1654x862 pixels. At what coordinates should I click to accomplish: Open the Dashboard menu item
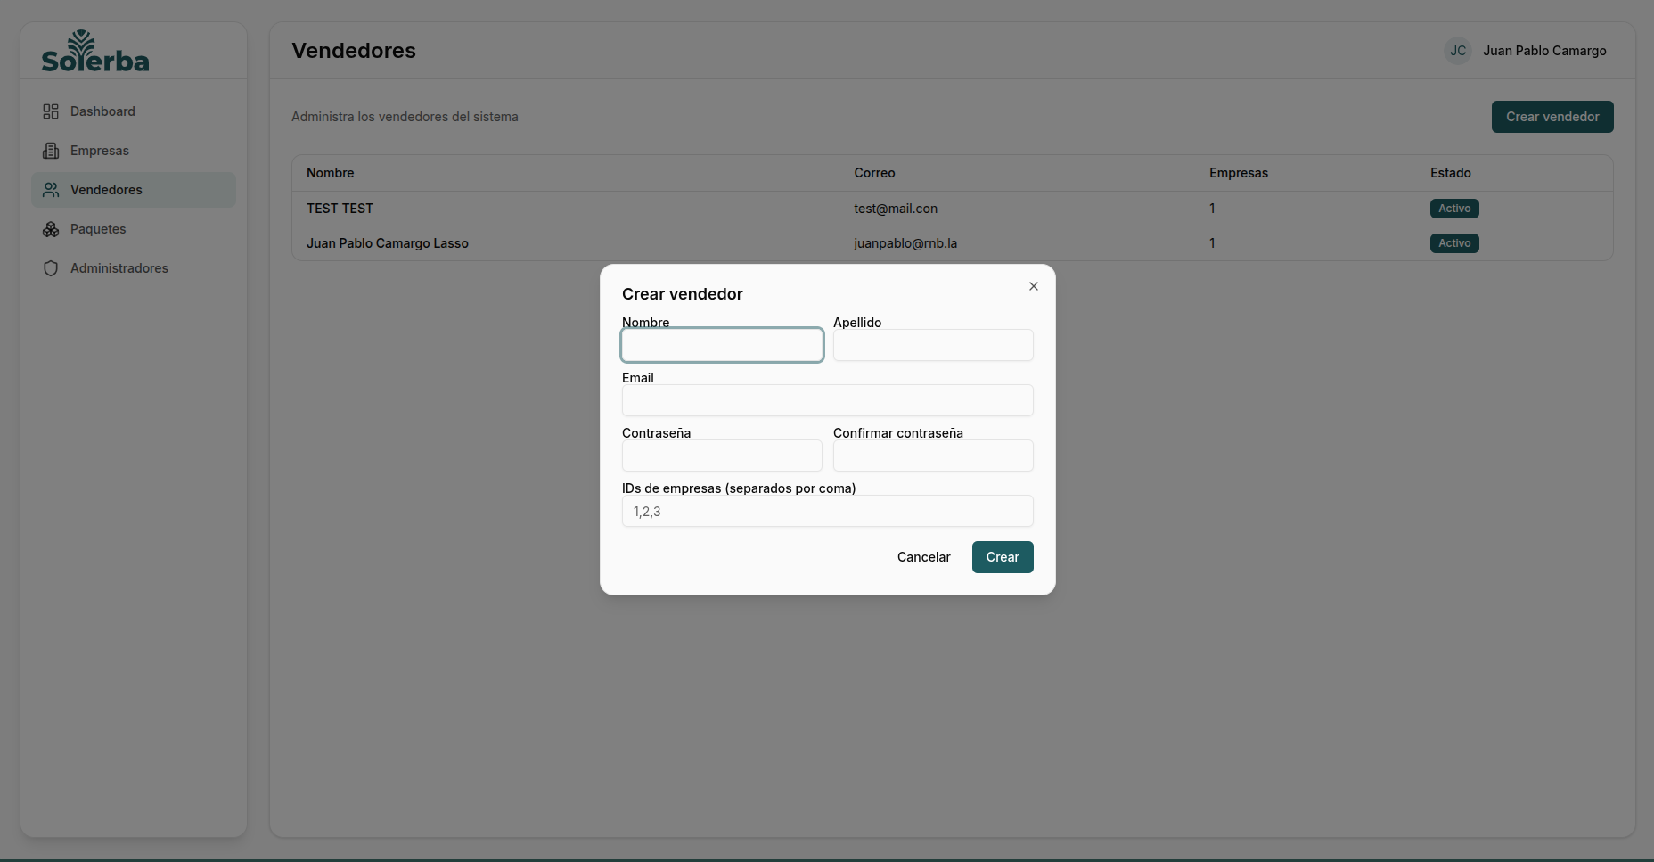point(102,111)
